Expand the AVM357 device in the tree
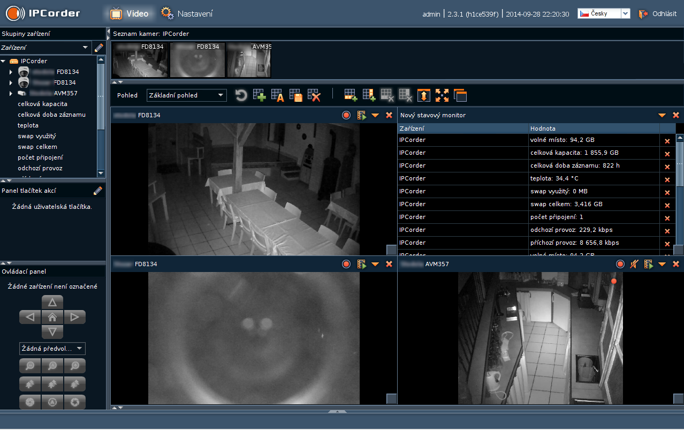The image size is (684, 430). click(11, 93)
